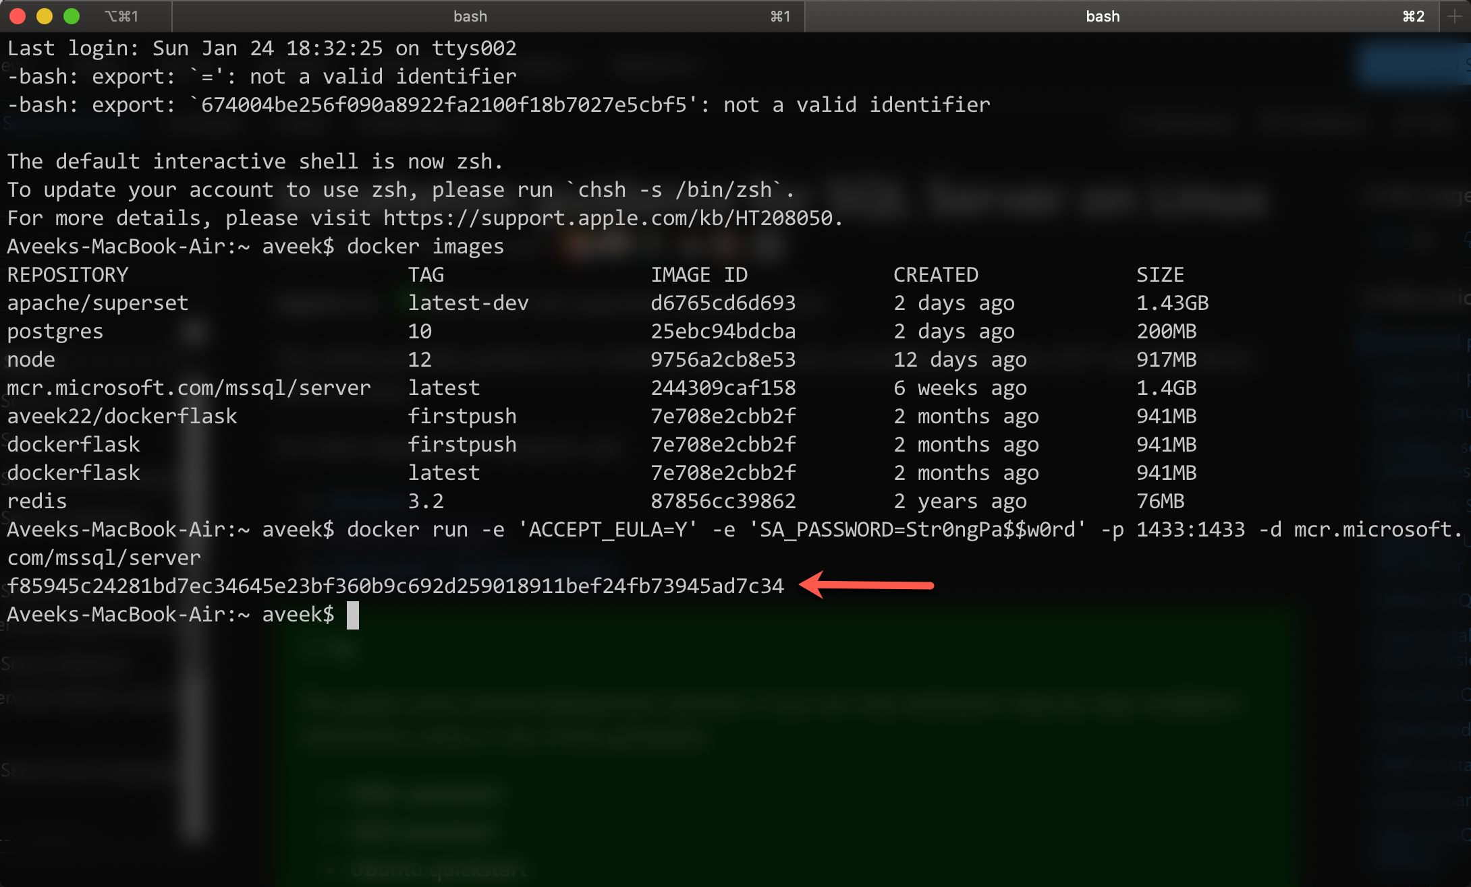The image size is (1471, 887).
Task: Click the block cursor at the prompt
Action: click(x=352, y=615)
